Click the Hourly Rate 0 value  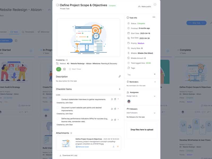(x=142, y=48)
